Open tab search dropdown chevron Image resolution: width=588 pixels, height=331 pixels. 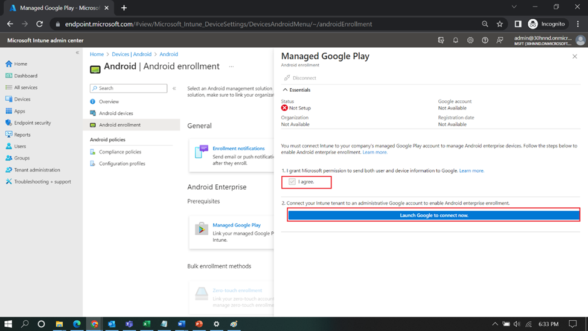pyautogui.click(x=514, y=7)
